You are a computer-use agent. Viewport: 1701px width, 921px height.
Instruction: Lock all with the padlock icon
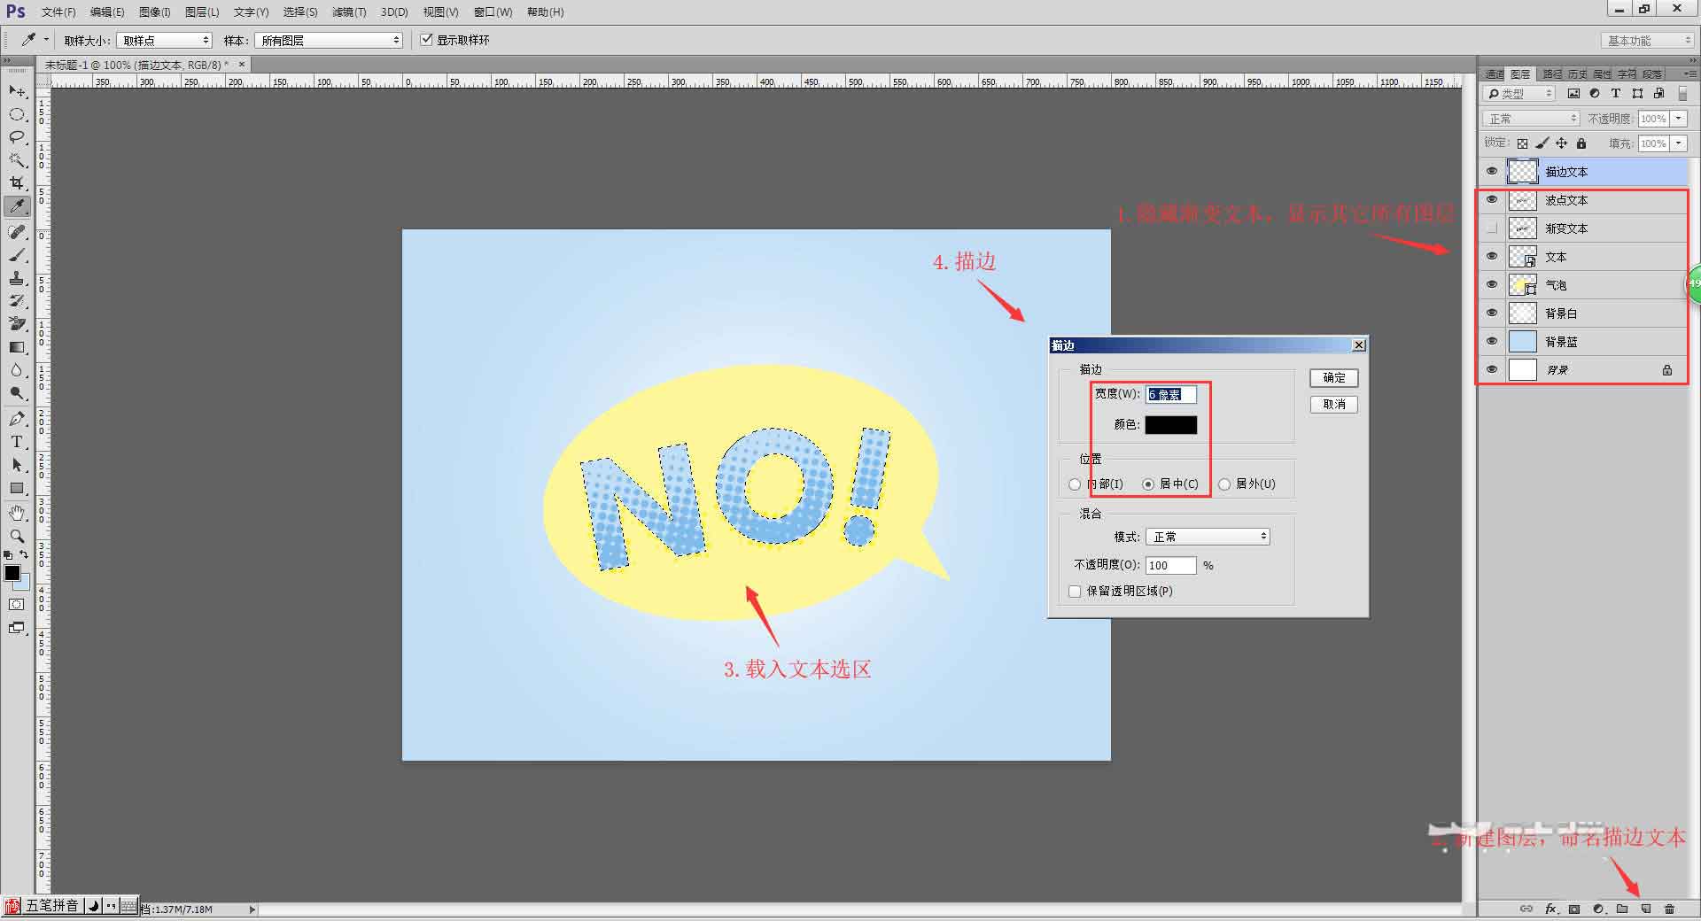(x=1581, y=143)
